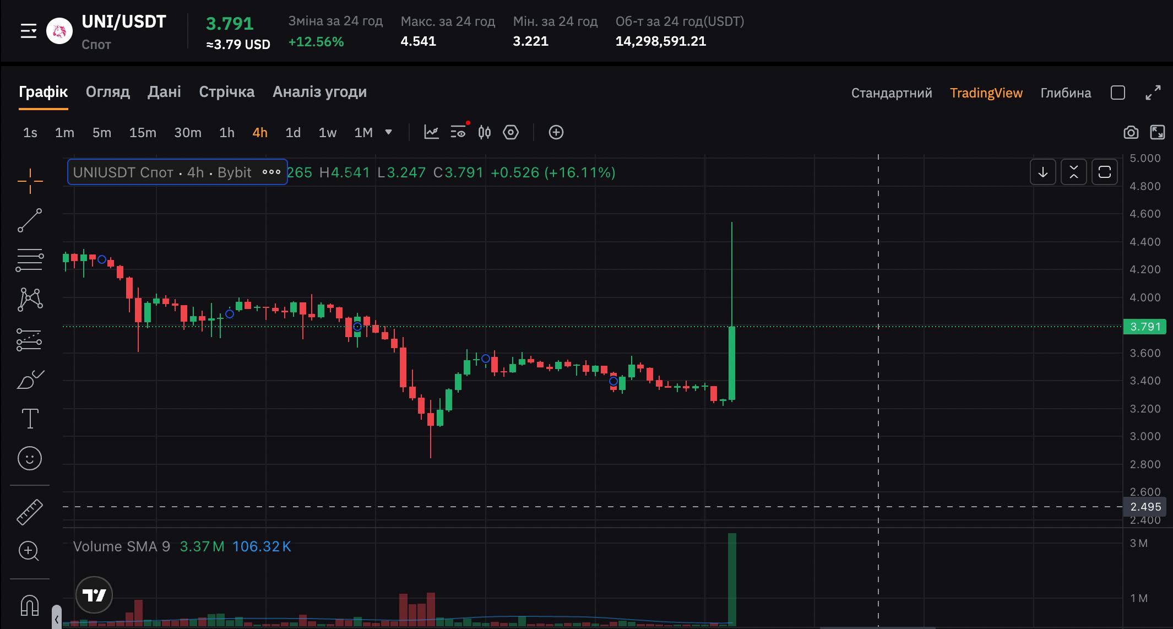
Task: Select the trend line drawing tool
Action: pyautogui.click(x=30, y=220)
